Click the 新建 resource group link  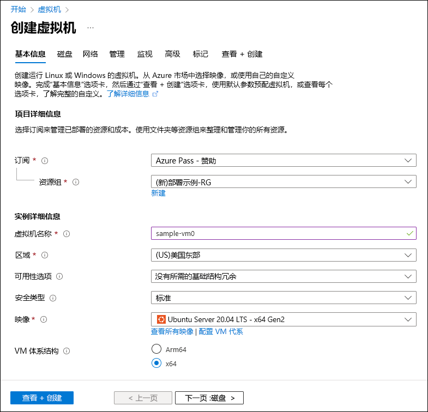coord(158,193)
